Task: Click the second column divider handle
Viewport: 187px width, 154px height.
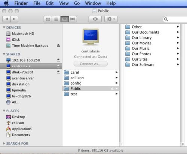Action: (x=183, y=144)
